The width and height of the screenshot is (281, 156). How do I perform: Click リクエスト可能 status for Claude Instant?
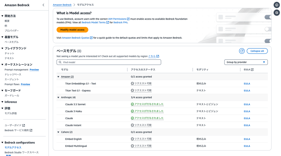point(143,125)
